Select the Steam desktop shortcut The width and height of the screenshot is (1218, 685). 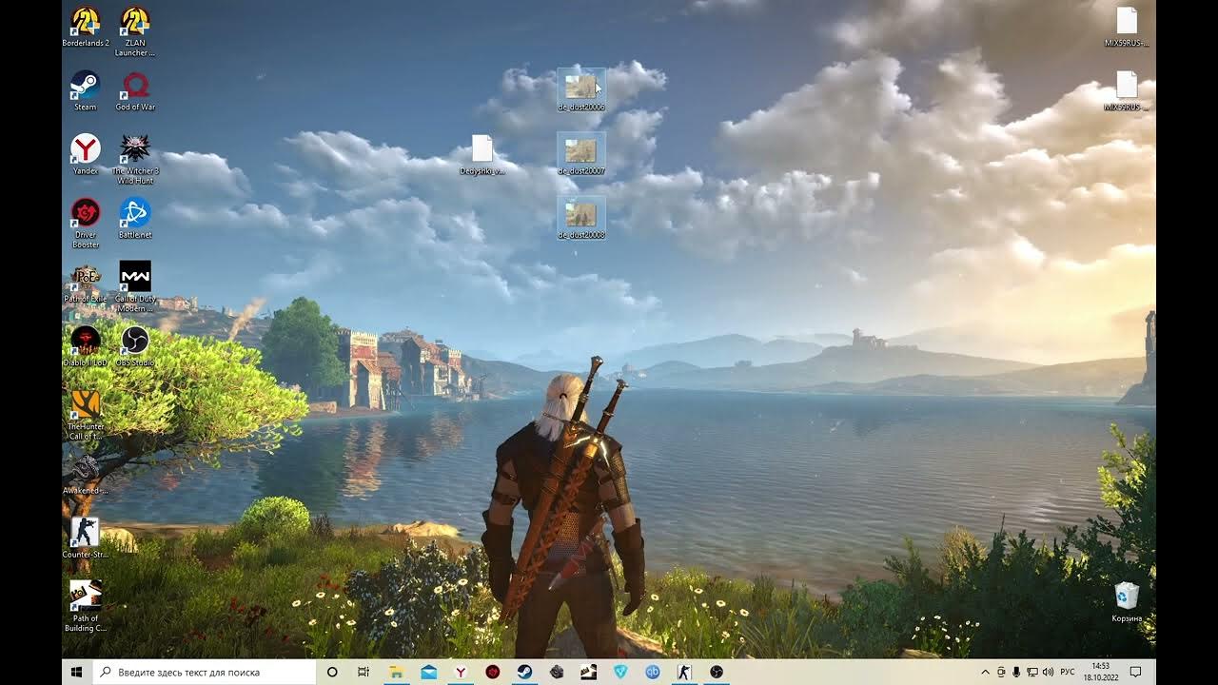coord(86,90)
